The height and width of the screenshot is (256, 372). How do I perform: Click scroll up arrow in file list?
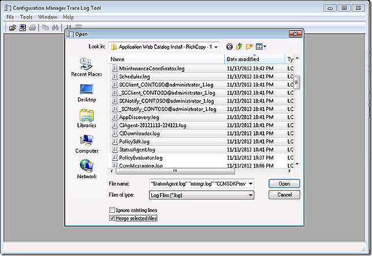[297, 58]
